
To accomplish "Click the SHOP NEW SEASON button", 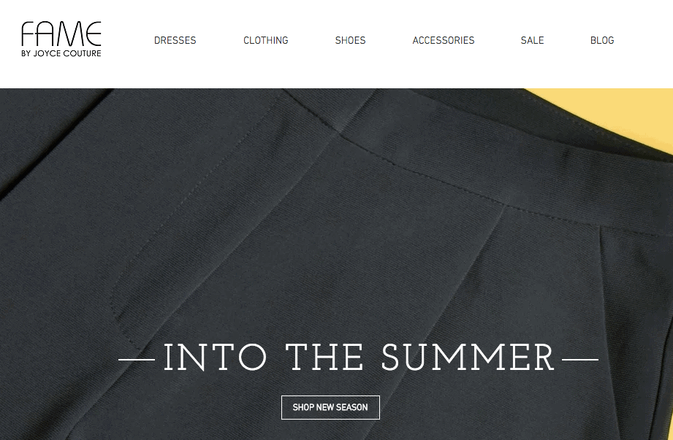I will coord(330,407).
